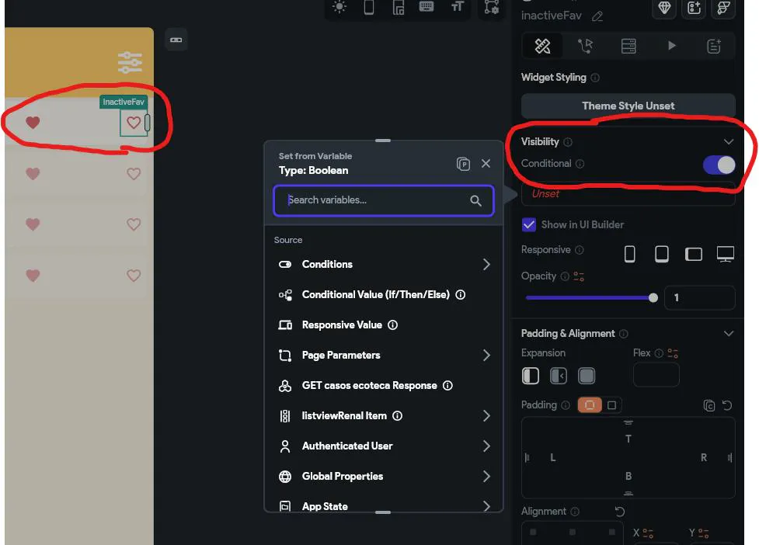Collapse Padding & Alignment section
The height and width of the screenshot is (545, 759).
(x=729, y=334)
